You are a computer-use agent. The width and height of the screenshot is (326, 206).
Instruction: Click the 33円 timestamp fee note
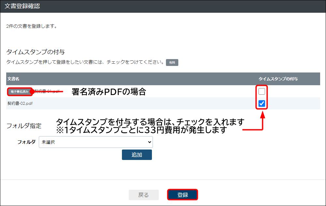coord(141,130)
